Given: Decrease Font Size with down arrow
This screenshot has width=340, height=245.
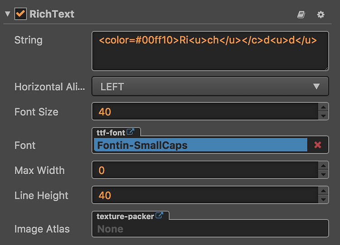Looking at the screenshot, I should [x=323, y=116].
